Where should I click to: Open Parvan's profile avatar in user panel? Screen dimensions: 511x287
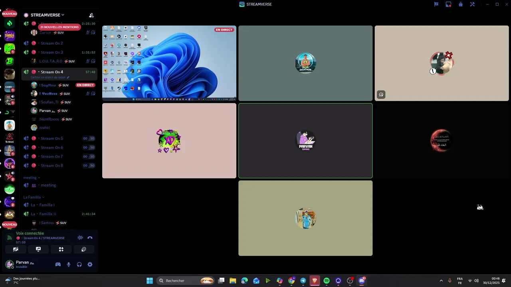pos(10,264)
